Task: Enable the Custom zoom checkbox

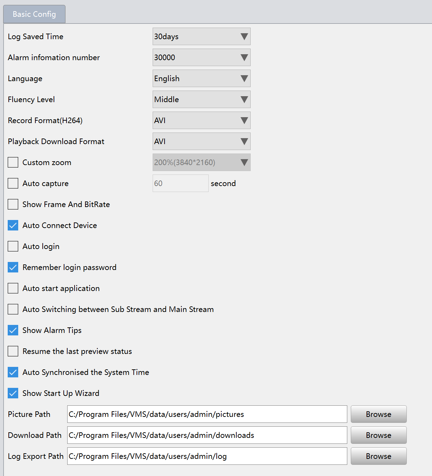Action: pyautogui.click(x=13, y=162)
